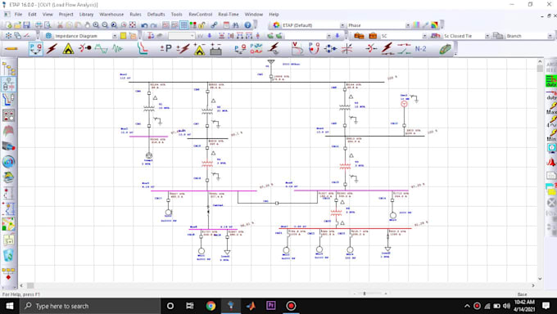Open the Find binoculars icon
The width and height of the screenshot is (557, 314).
click(236, 25)
